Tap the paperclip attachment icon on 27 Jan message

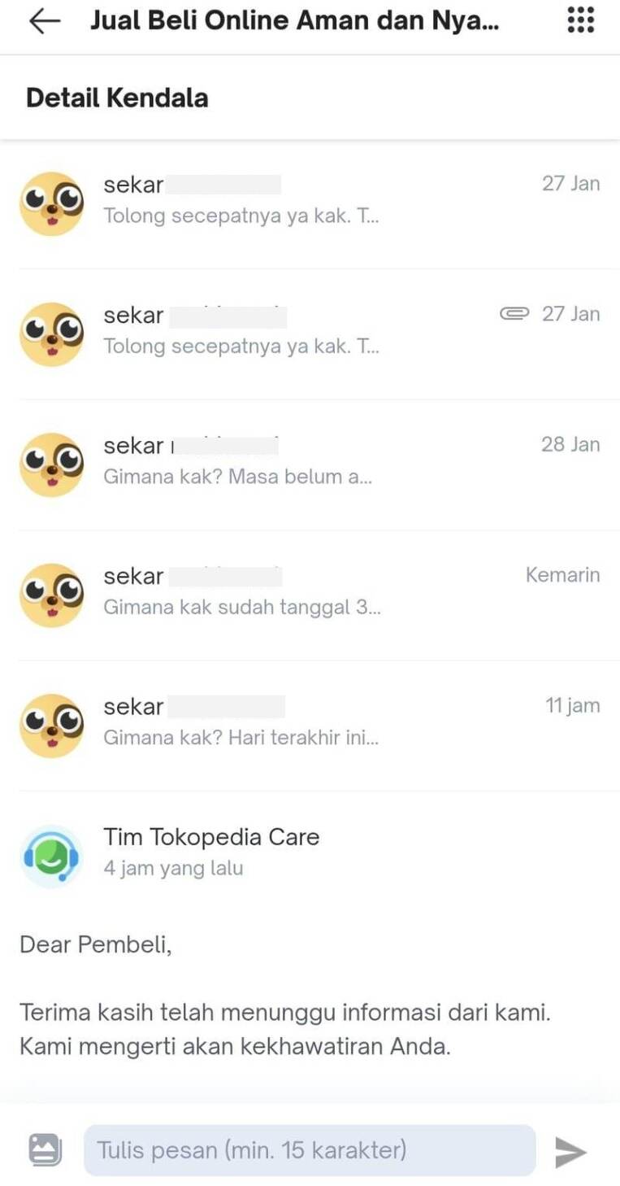(514, 313)
